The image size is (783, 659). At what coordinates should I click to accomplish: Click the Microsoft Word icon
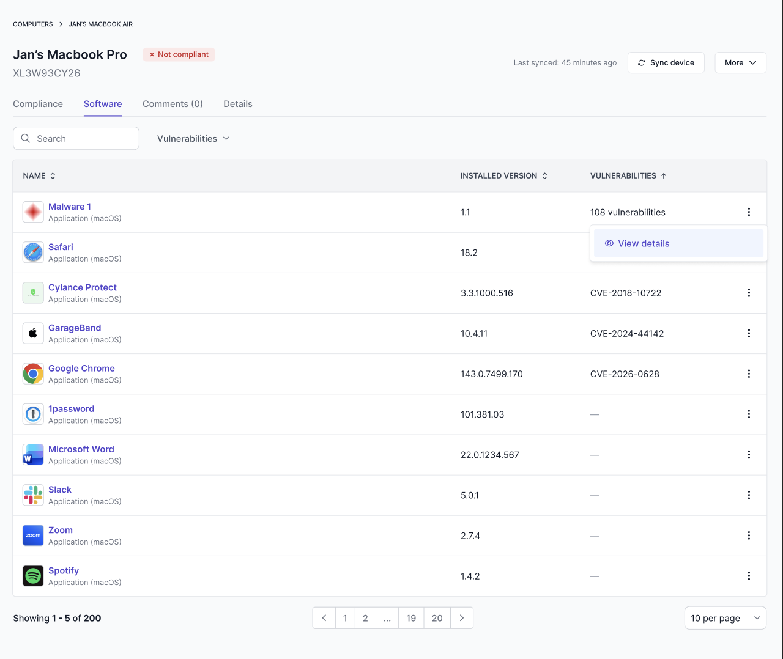pyautogui.click(x=33, y=455)
